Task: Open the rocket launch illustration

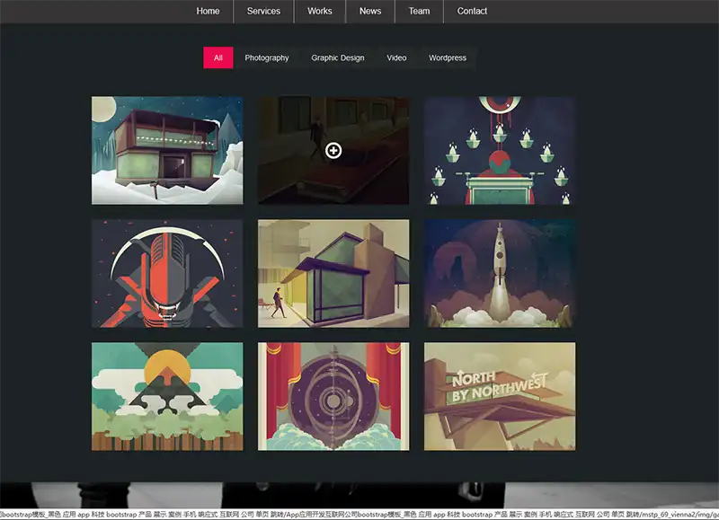Action: (x=500, y=274)
